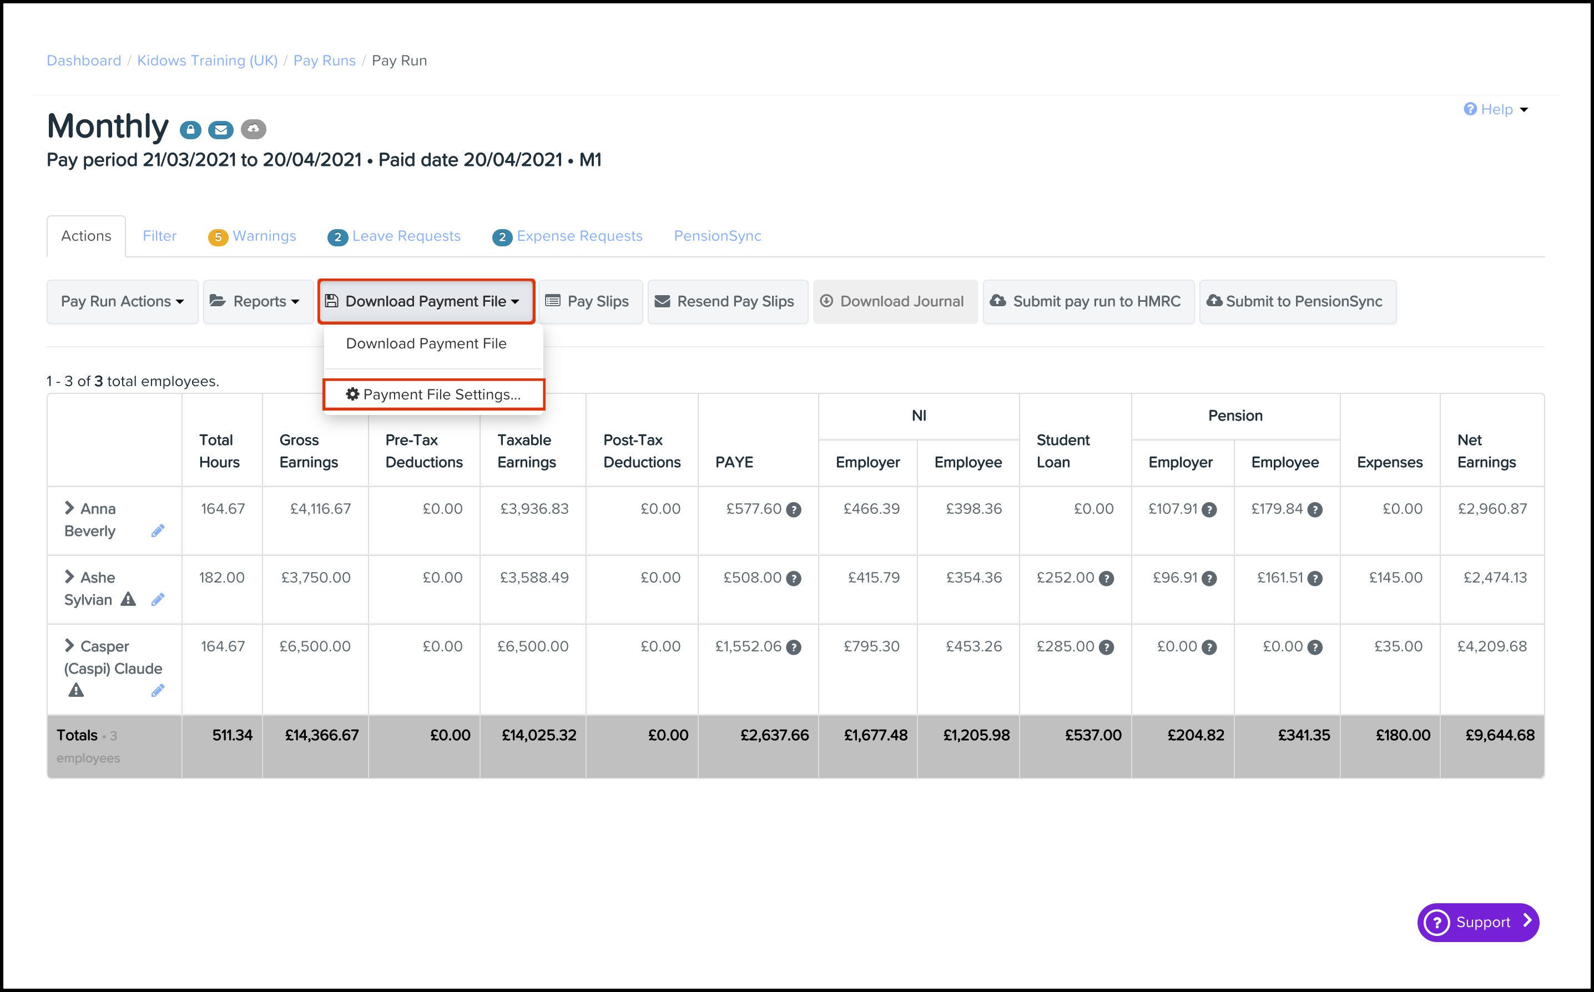Open the Leave Requests tab
This screenshot has width=1594, height=992.
pyautogui.click(x=395, y=236)
